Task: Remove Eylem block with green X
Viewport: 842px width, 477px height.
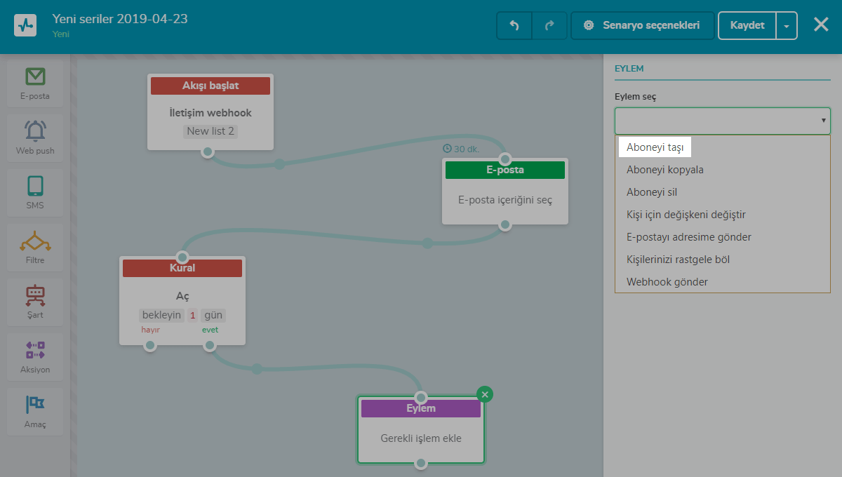Action: (x=484, y=394)
